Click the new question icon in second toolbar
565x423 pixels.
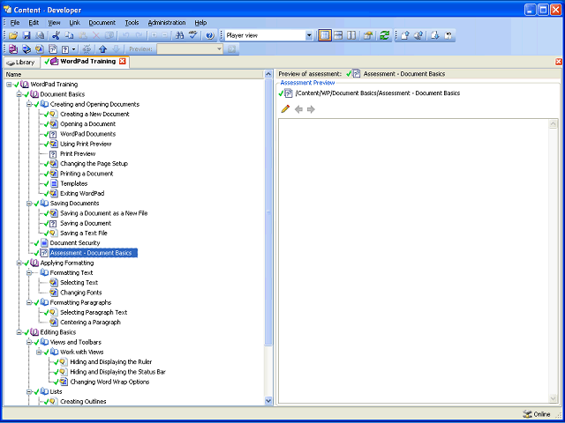coord(65,49)
